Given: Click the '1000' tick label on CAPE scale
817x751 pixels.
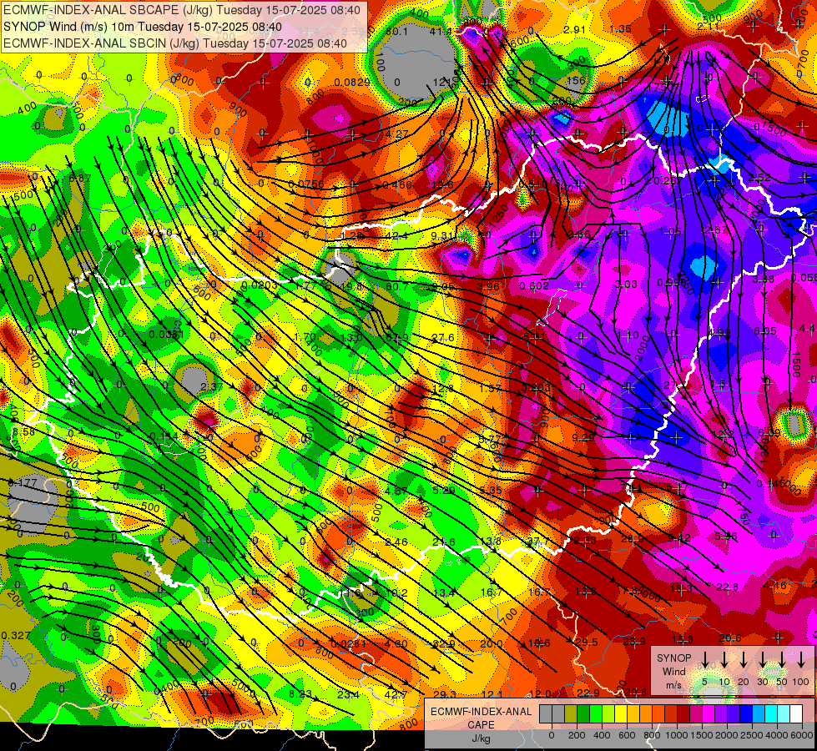Looking at the screenshot, I should click(x=677, y=735).
